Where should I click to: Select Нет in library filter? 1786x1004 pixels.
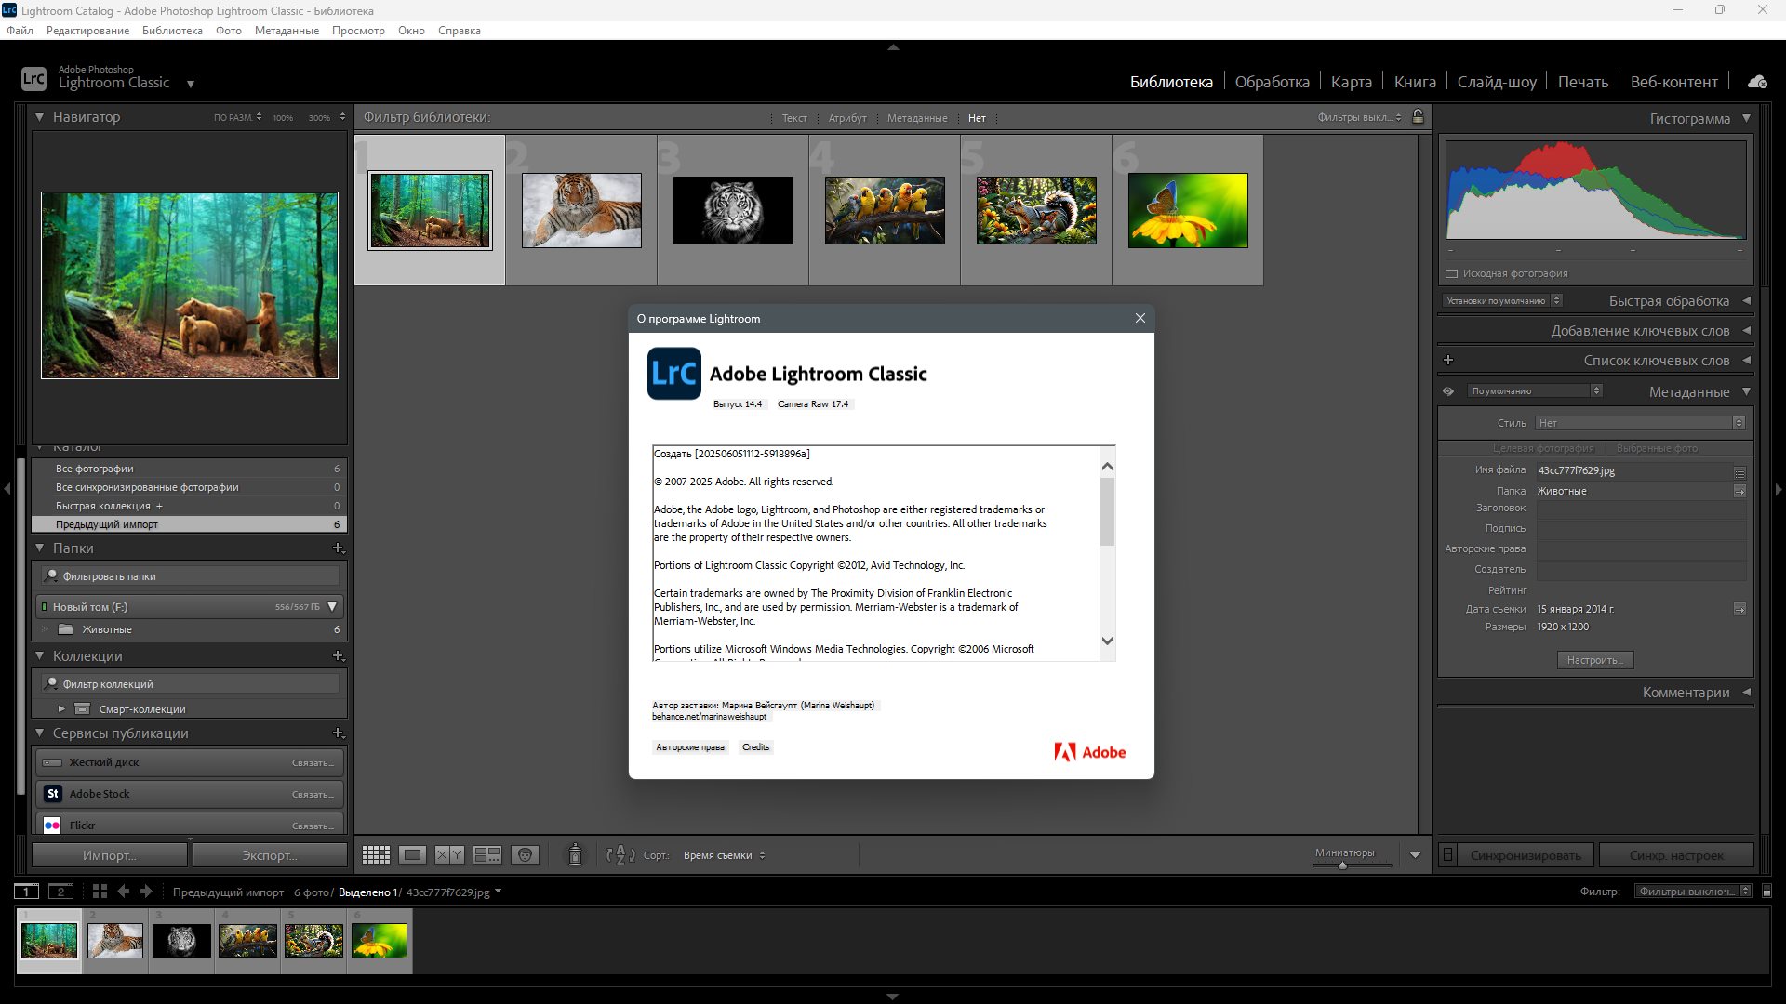click(x=977, y=118)
